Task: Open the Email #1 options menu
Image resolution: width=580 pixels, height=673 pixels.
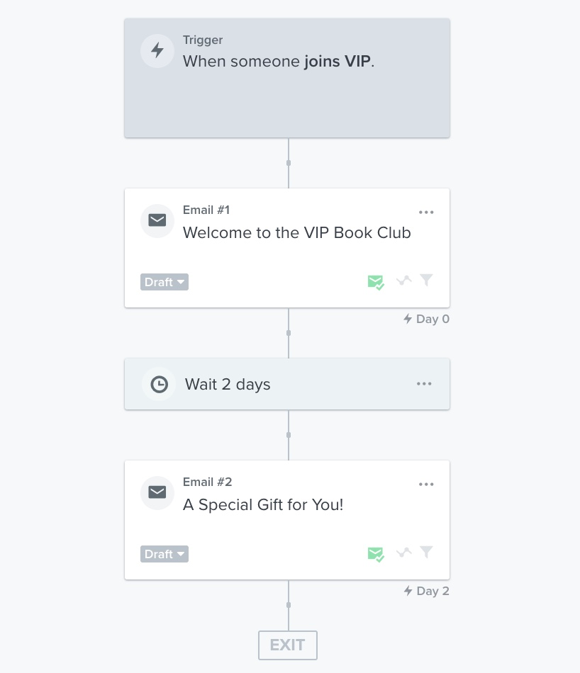Action: point(426,211)
